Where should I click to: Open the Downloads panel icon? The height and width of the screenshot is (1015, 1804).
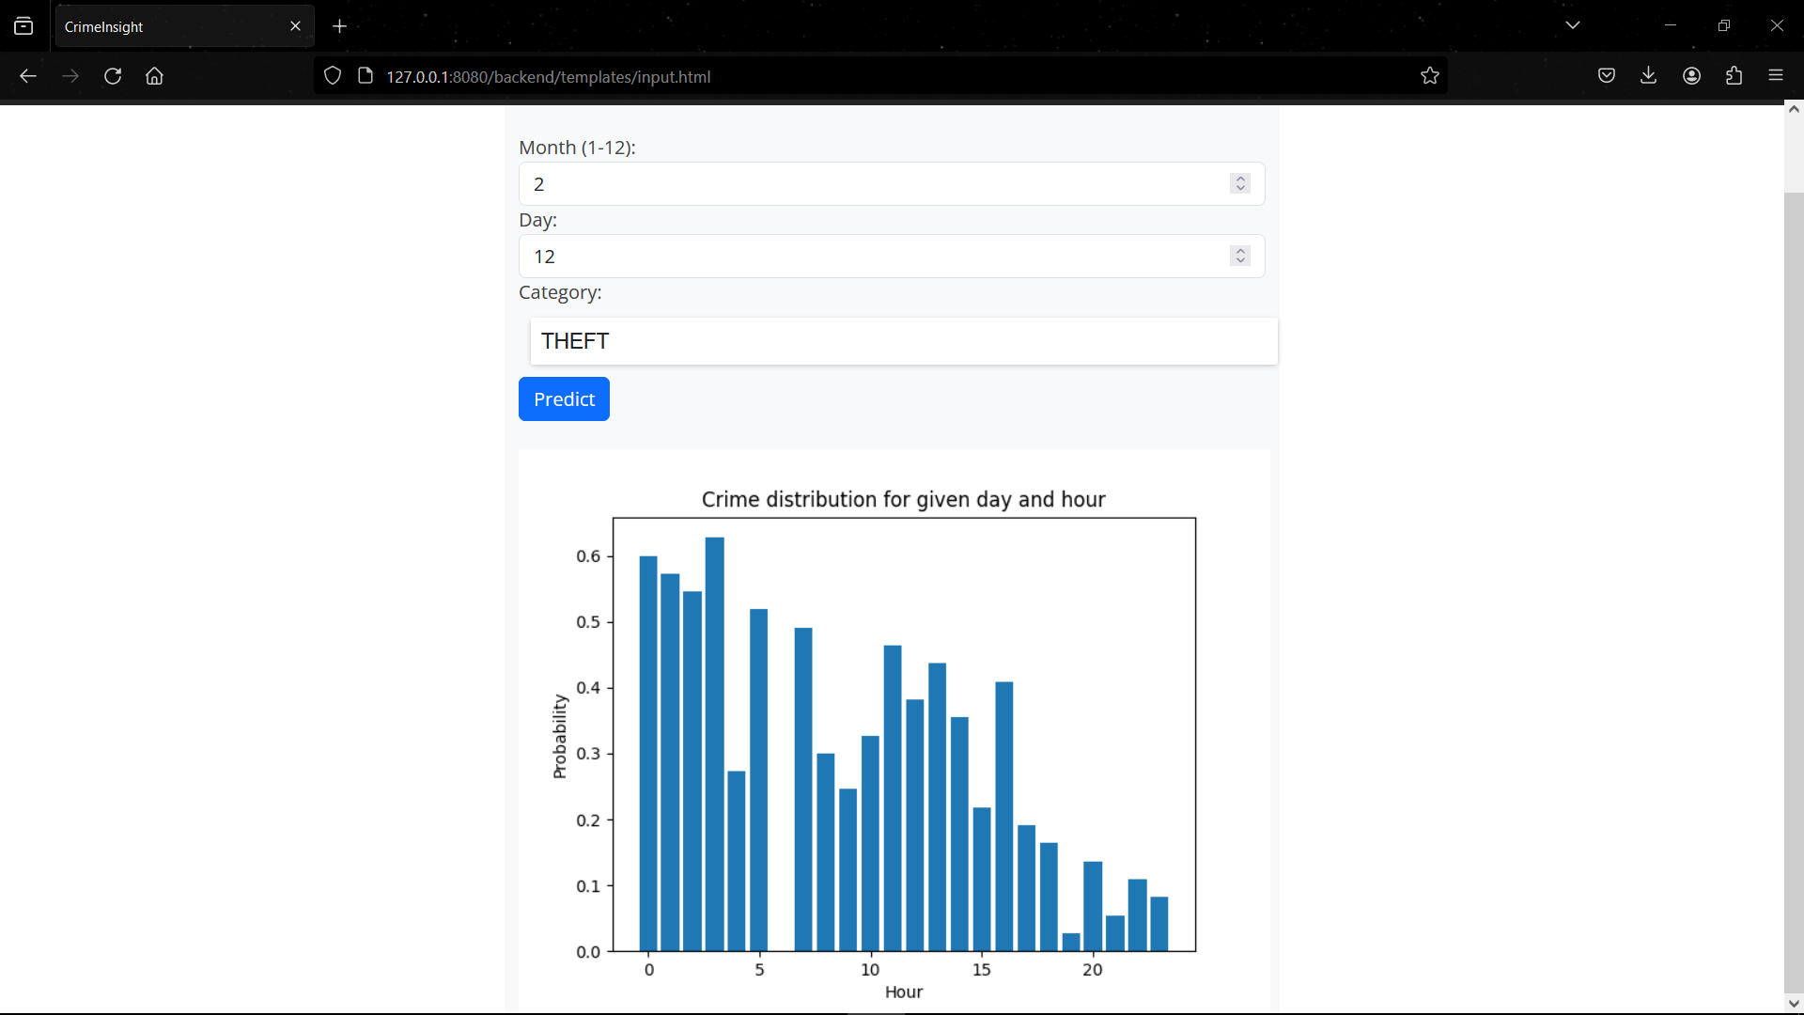coord(1648,76)
